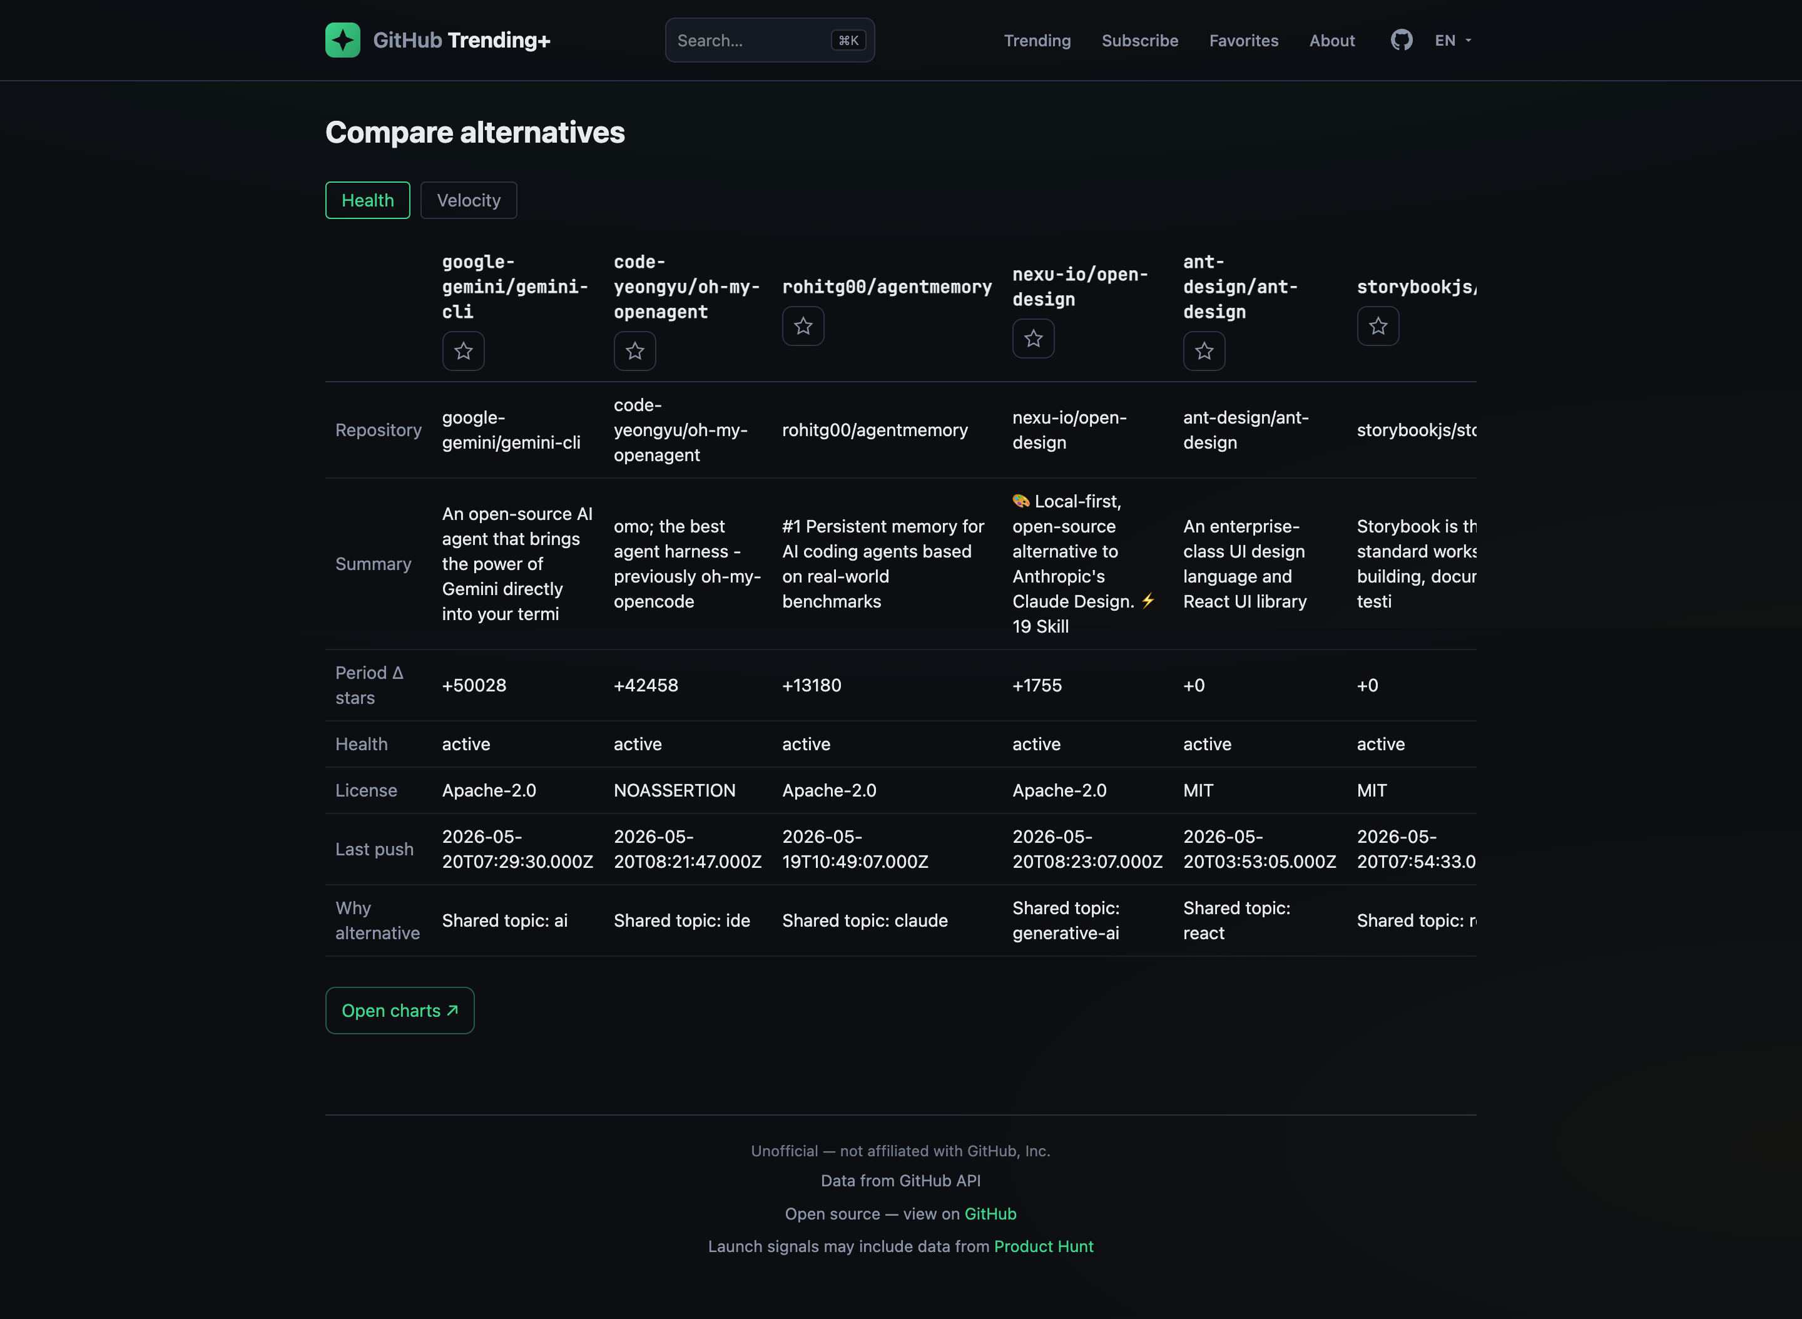
Task: Click Shared topic: react cell
Action: [1236, 920]
